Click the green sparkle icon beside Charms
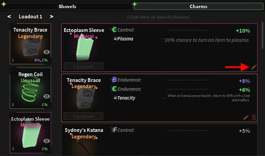The image size is (265, 156). coord(135,4)
